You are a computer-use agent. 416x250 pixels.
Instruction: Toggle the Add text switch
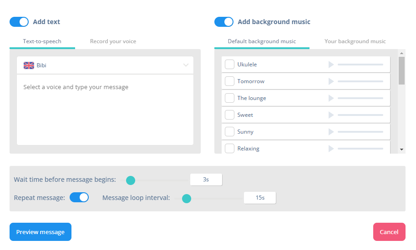coord(19,22)
